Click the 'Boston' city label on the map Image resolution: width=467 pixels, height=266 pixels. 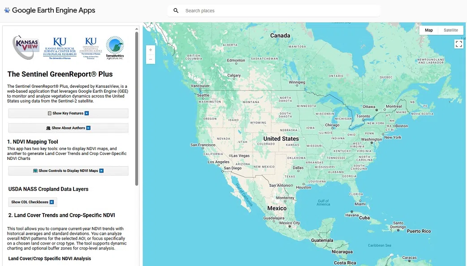(x=402, y=126)
